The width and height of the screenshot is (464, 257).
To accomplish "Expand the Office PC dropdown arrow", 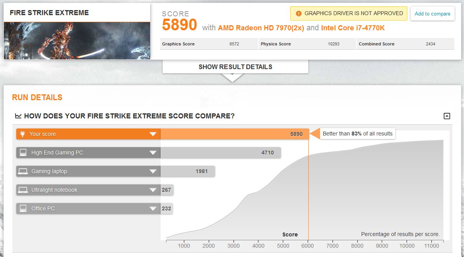I will 153,209.
